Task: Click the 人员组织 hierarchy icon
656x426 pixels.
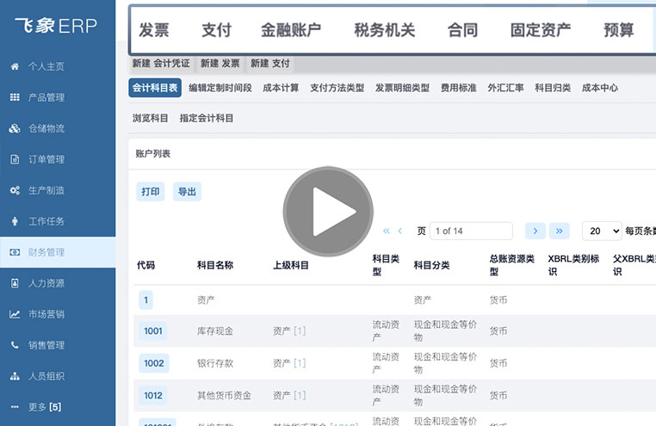Action: pos(15,376)
